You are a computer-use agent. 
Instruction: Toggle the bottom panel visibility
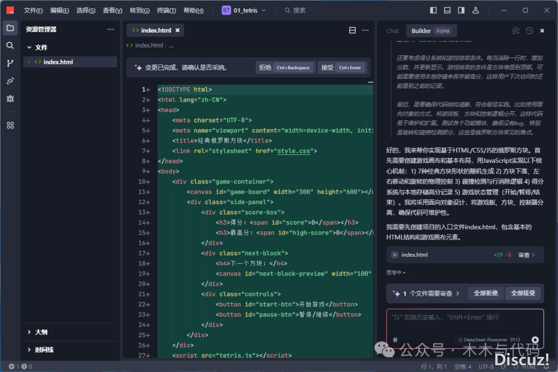click(447, 10)
